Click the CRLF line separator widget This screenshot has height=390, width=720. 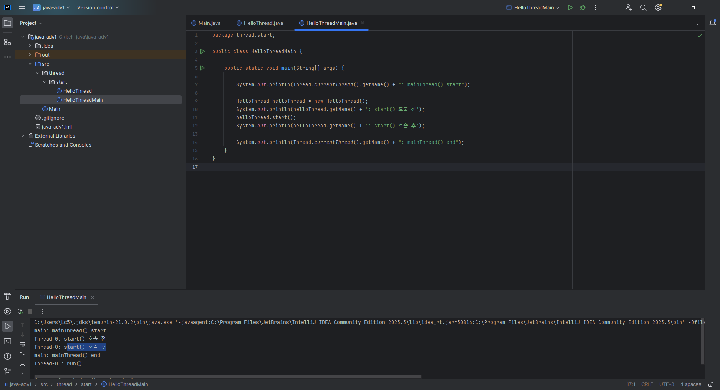pos(647,384)
